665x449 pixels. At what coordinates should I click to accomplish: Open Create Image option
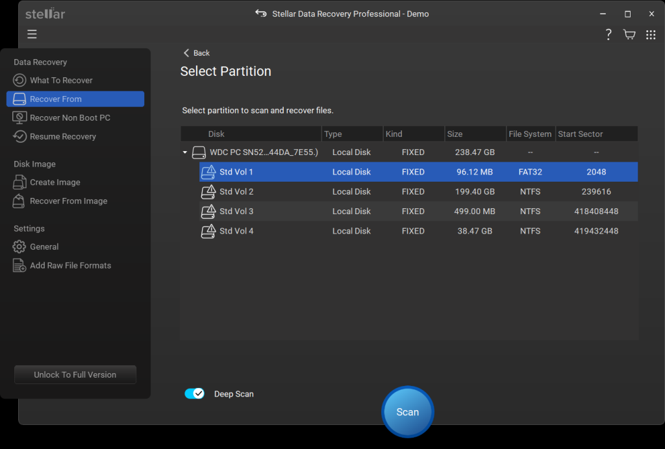[75, 182]
